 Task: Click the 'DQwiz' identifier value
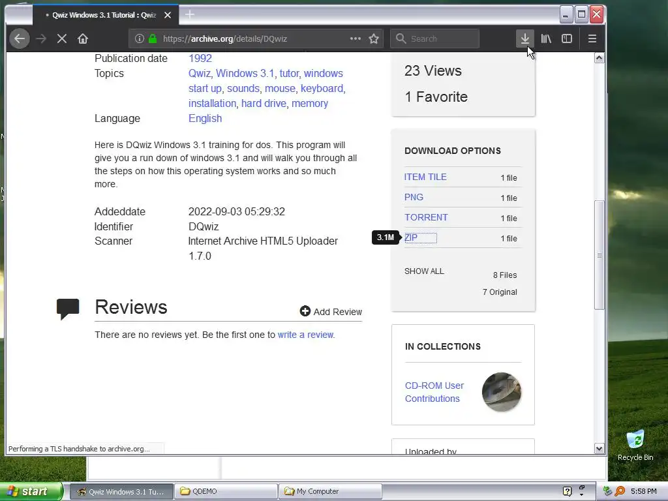[x=204, y=226]
